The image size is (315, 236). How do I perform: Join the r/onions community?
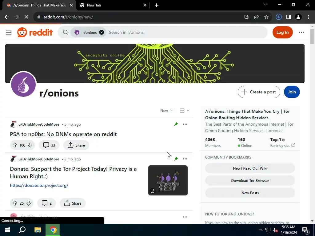click(292, 92)
